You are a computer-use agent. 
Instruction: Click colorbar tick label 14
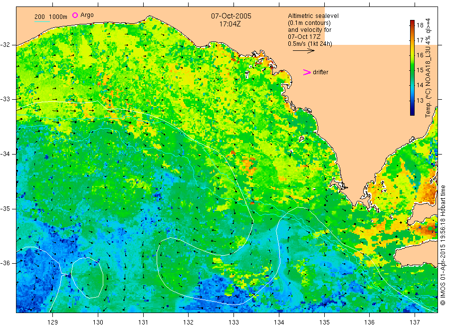pos(420,85)
